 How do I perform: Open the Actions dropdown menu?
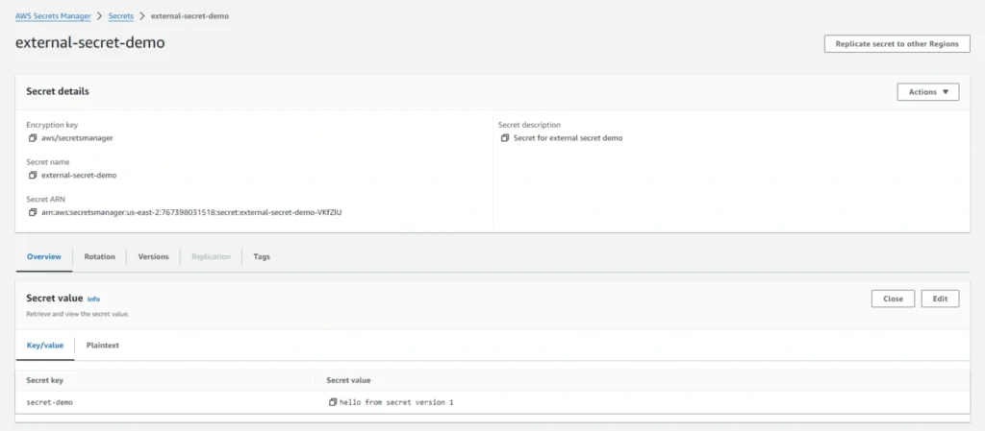[927, 92]
